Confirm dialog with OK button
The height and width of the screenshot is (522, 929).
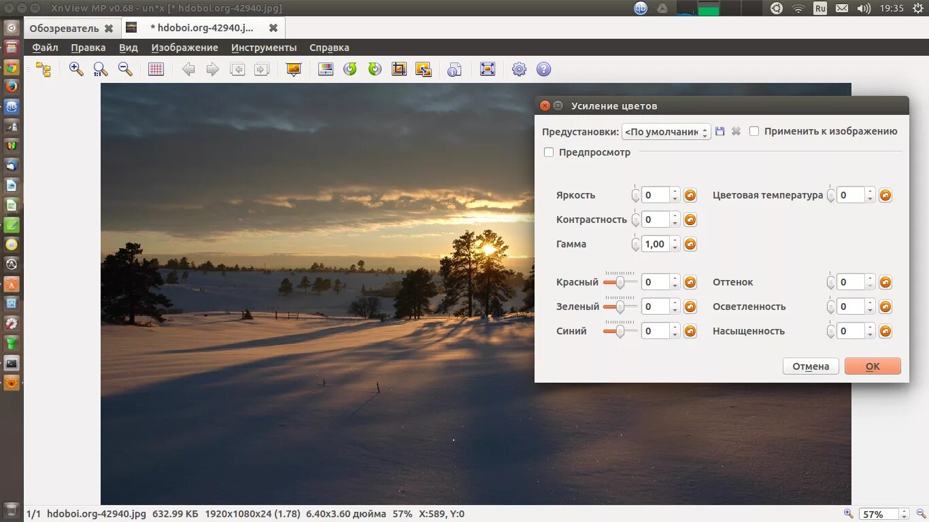coord(873,366)
